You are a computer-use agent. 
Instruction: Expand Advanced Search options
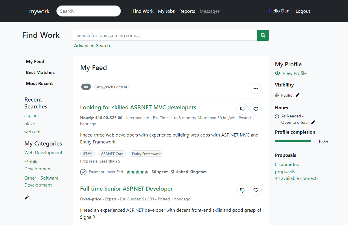point(92,45)
